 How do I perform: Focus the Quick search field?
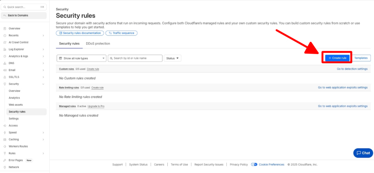pyautogui.click(x=24, y=7)
